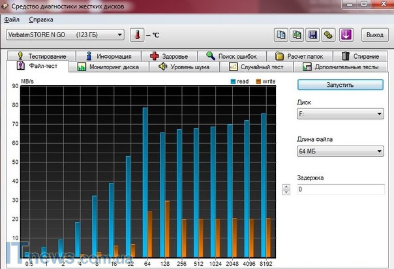
Task: Copy text results to clipboard icon
Action: (282, 35)
